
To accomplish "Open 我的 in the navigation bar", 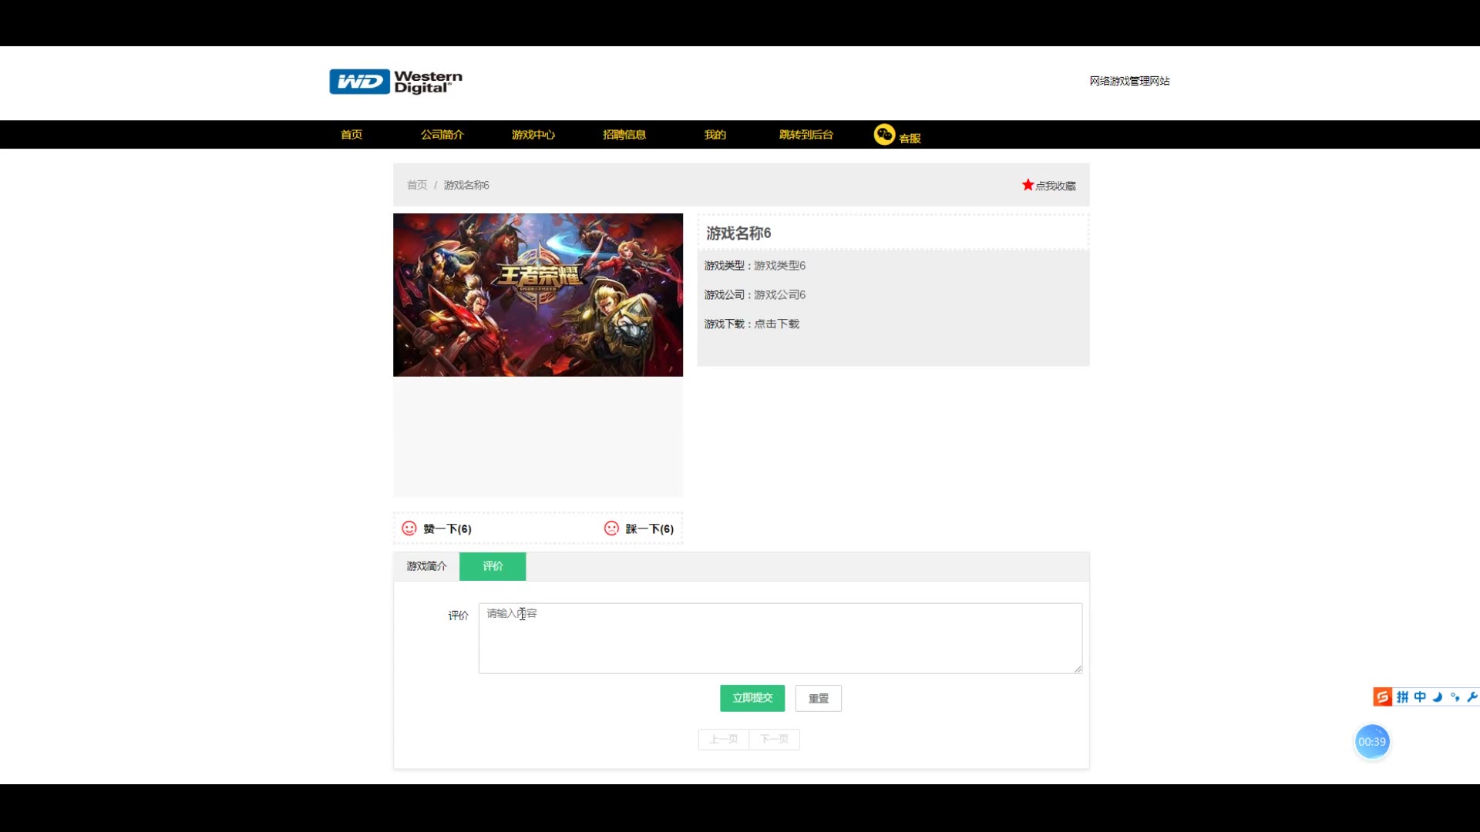I will 715,134.
